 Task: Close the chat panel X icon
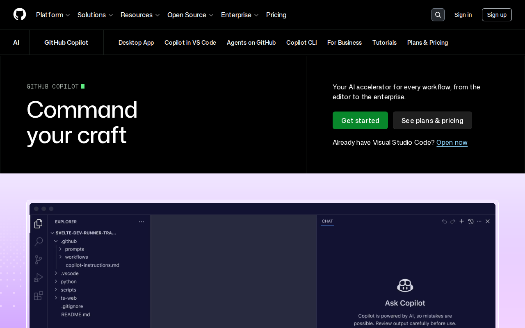click(x=488, y=221)
